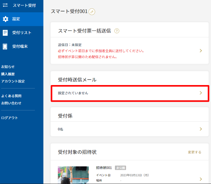Open the 購入履歴 link
The width and height of the screenshot is (211, 184).
point(8,74)
